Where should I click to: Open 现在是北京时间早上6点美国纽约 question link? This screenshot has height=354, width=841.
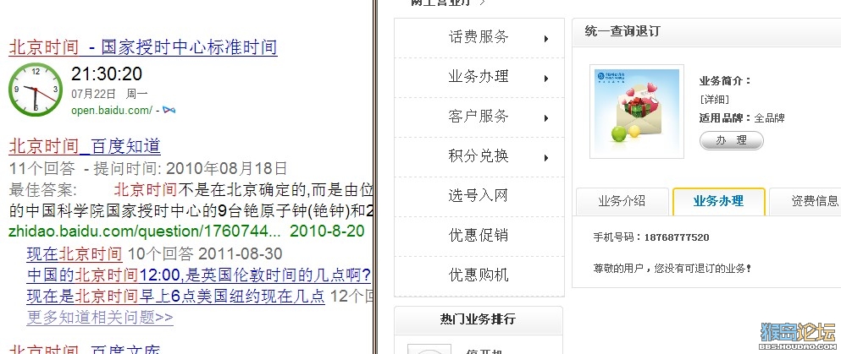coord(176,296)
